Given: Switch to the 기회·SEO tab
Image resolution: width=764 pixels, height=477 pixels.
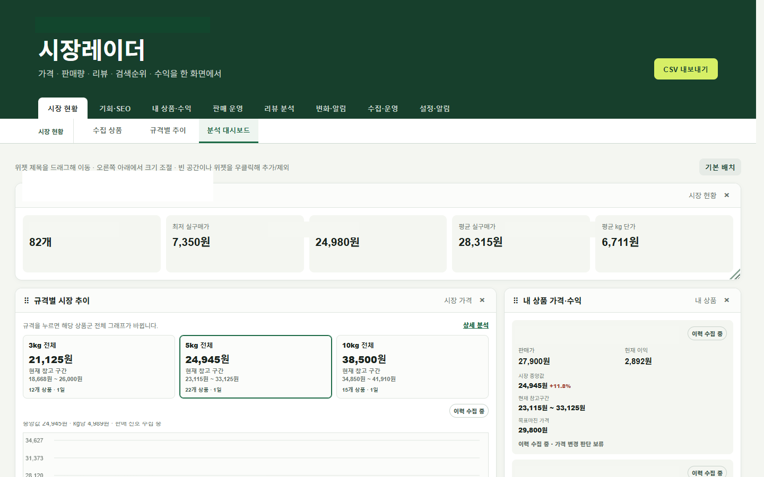Looking at the screenshot, I should pos(115,109).
